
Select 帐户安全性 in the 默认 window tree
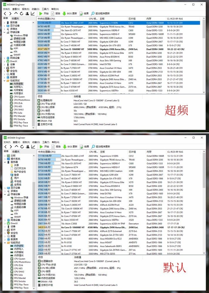20,172
